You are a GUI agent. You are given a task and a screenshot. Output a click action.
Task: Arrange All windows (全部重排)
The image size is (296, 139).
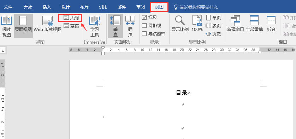click(254, 24)
